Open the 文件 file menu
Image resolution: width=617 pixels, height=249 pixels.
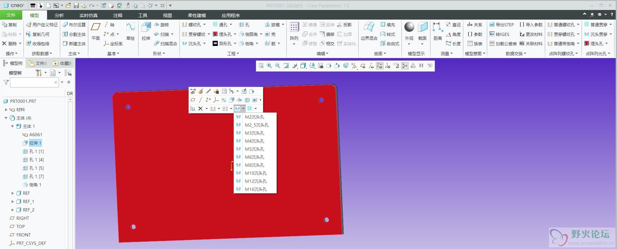pos(11,15)
